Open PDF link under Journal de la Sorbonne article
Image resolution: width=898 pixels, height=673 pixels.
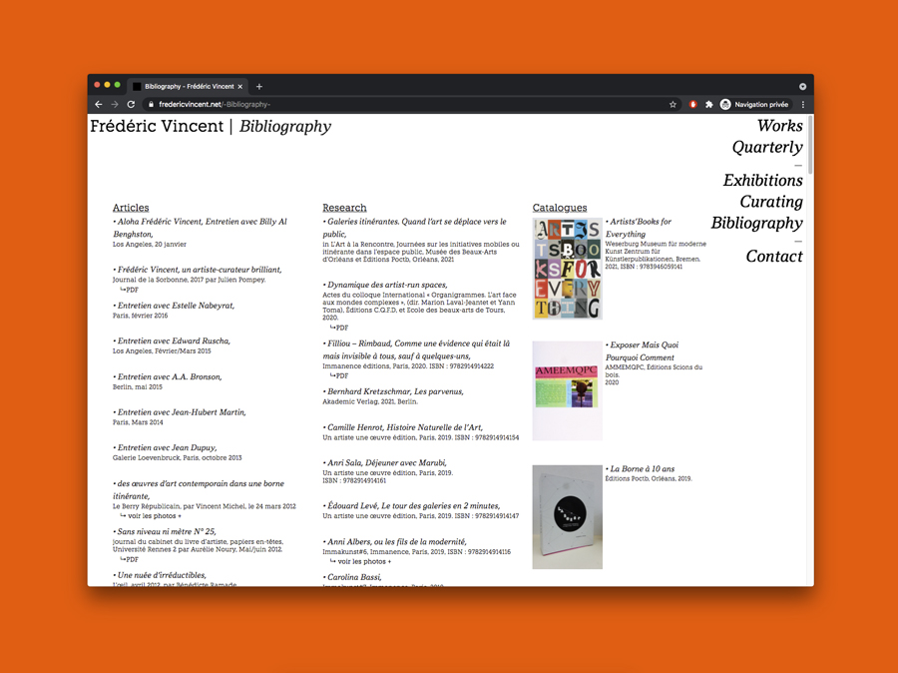130,290
